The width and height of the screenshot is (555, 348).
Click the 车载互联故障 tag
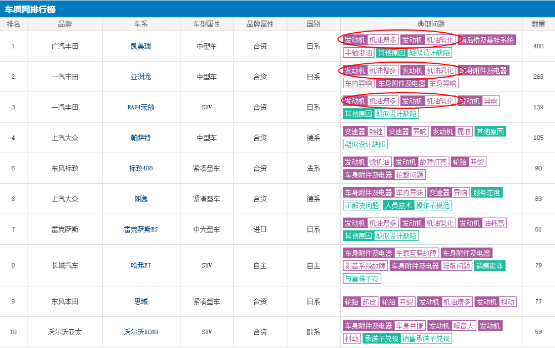[x=416, y=253]
